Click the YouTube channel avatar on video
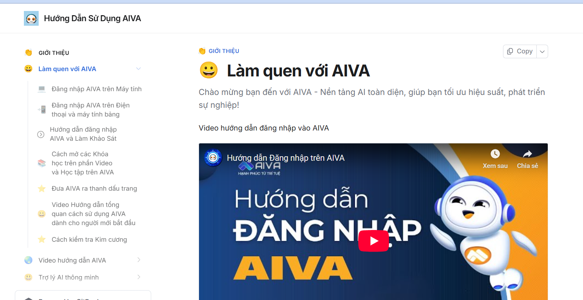 [213, 158]
